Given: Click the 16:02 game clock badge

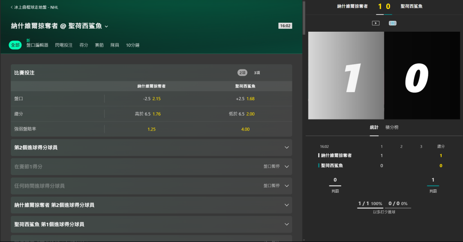Looking at the screenshot, I should (x=285, y=26).
